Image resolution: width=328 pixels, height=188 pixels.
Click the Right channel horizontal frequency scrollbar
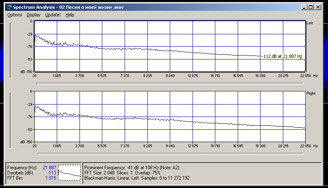[x=170, y=153]
